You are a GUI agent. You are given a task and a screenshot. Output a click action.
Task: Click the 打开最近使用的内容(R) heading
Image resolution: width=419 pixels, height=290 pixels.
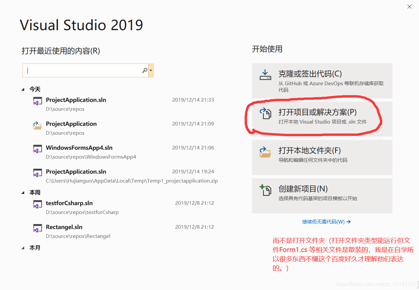click(x=61, y=51)
